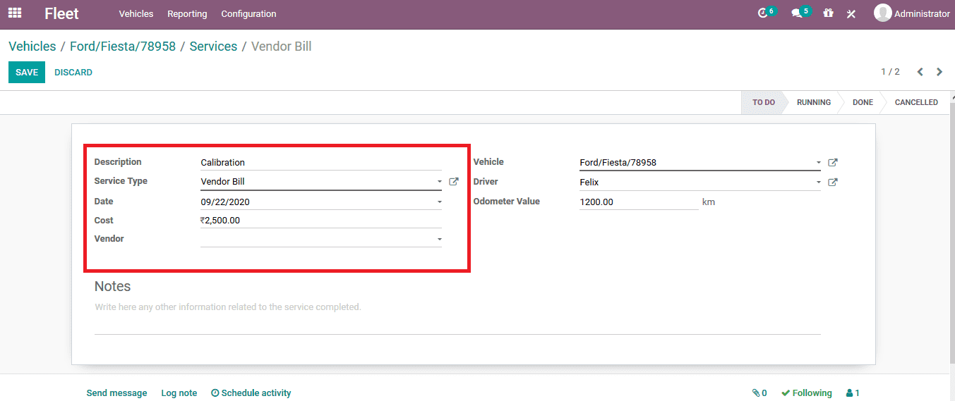The height and width of the screenshot is (401, 955).
Task: Open Services breadcrumb link
Action: [x=213, y=47]
